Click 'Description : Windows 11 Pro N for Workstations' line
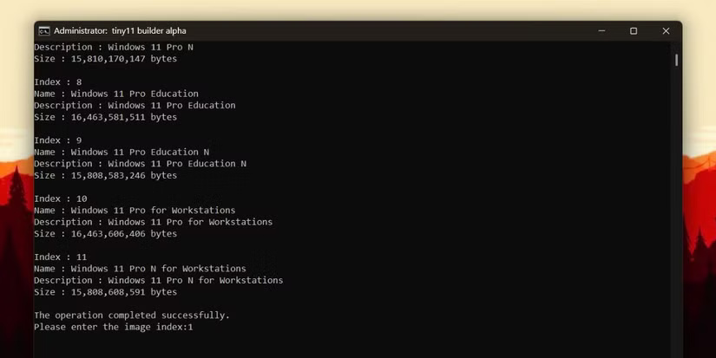The image size is (716, 358). (x=159, y=281)
